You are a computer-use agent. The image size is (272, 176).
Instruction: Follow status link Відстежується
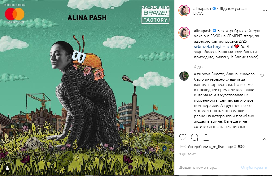point(233,8)
